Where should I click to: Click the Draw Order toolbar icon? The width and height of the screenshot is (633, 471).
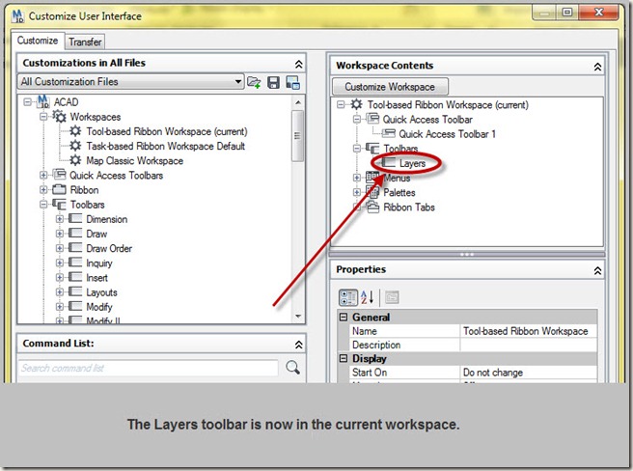click(75, 248)
